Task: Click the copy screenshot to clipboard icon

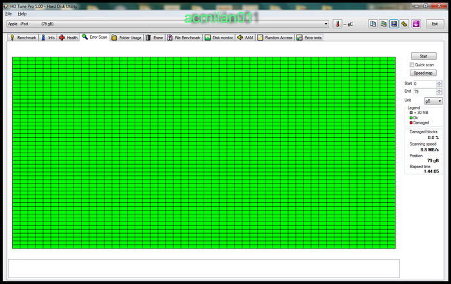Action: click(383, 24)
